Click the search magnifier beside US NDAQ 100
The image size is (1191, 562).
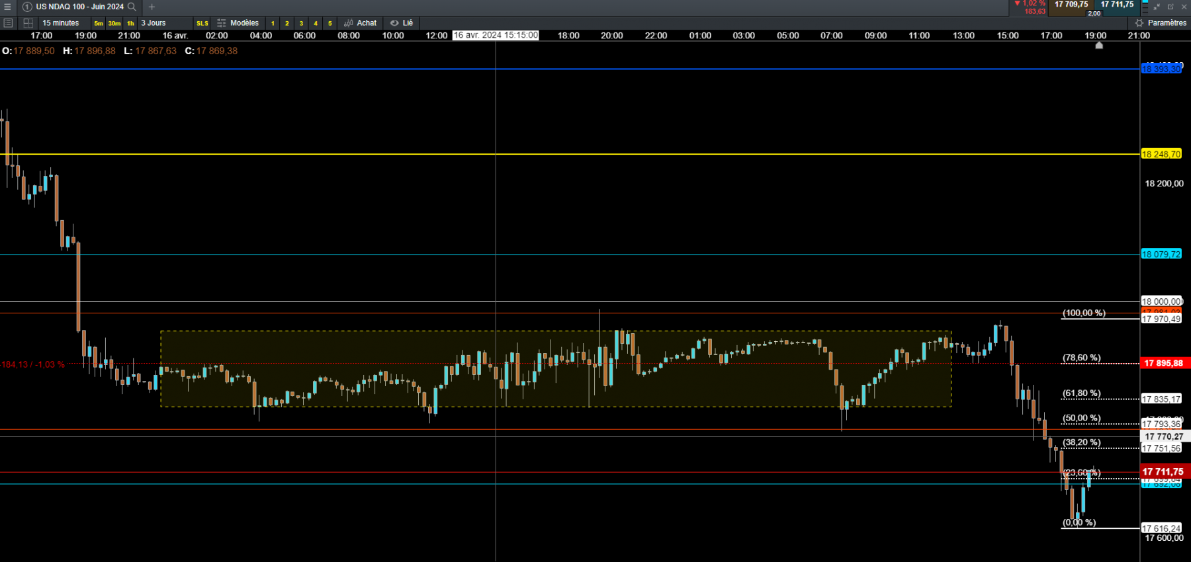[x=132, y=7]
